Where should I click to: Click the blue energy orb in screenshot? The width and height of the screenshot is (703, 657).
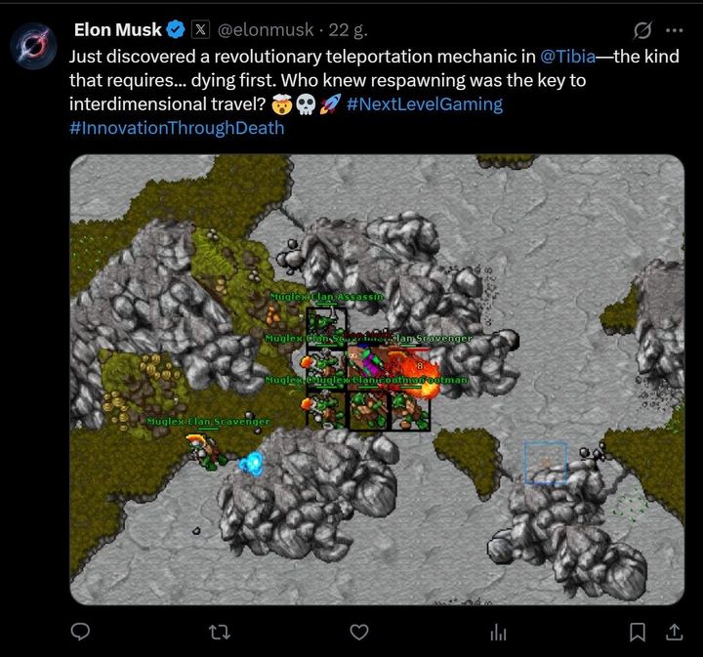pyautogui.click(x=251, y=464)
